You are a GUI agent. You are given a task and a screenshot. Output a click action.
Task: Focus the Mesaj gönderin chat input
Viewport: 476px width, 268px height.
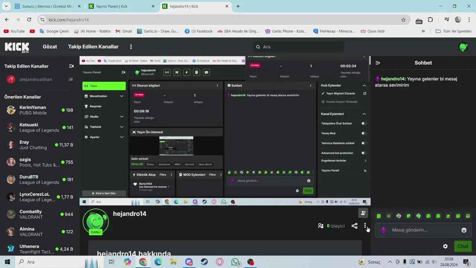[x=423, y=230]
